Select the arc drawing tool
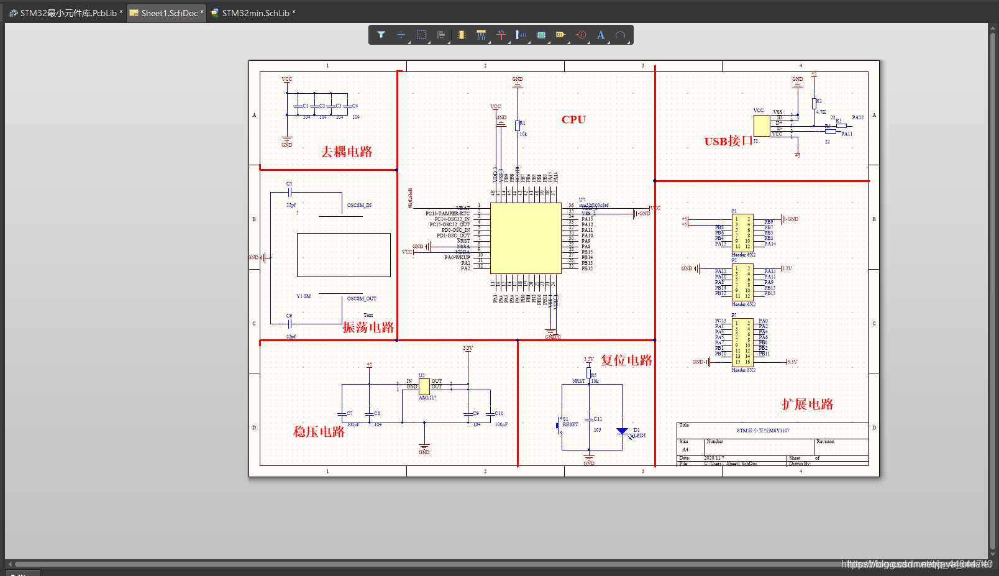Viewport: 999px width, 576px height. 620,35
